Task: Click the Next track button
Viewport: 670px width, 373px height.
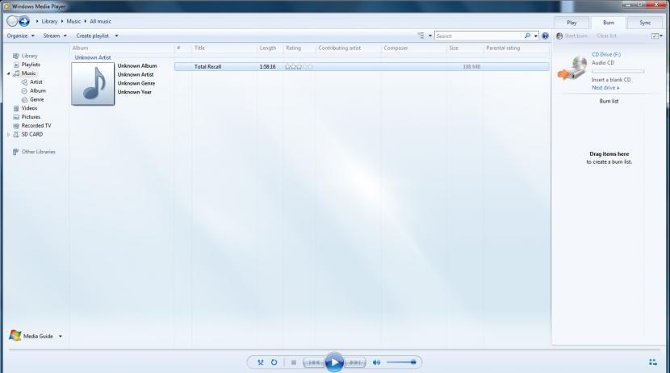Action: (x=354, y=363)
